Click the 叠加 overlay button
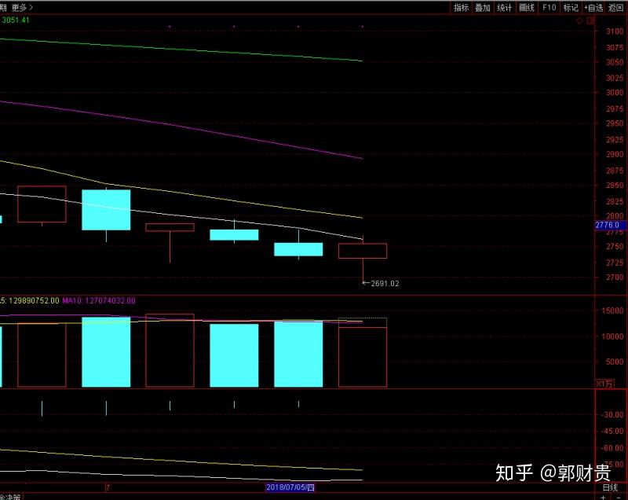 point(482,8)
